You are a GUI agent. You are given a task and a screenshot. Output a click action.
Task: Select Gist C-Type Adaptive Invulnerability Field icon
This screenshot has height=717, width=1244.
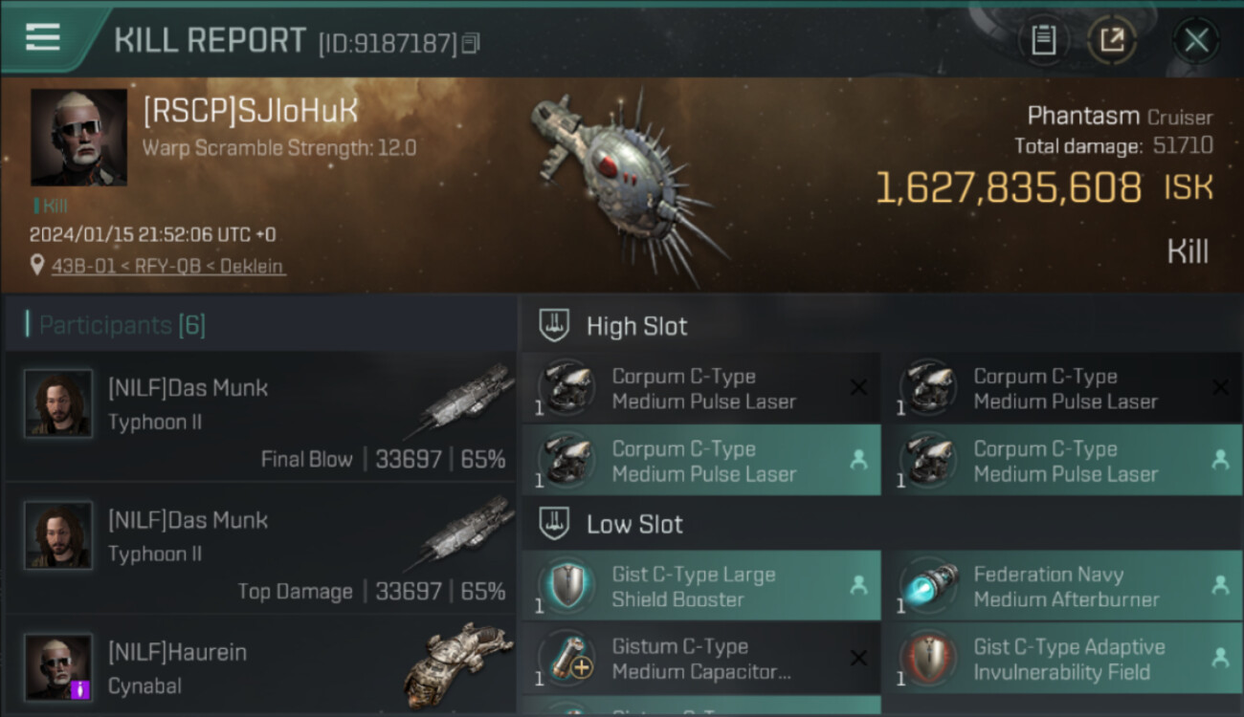[928, 658]
